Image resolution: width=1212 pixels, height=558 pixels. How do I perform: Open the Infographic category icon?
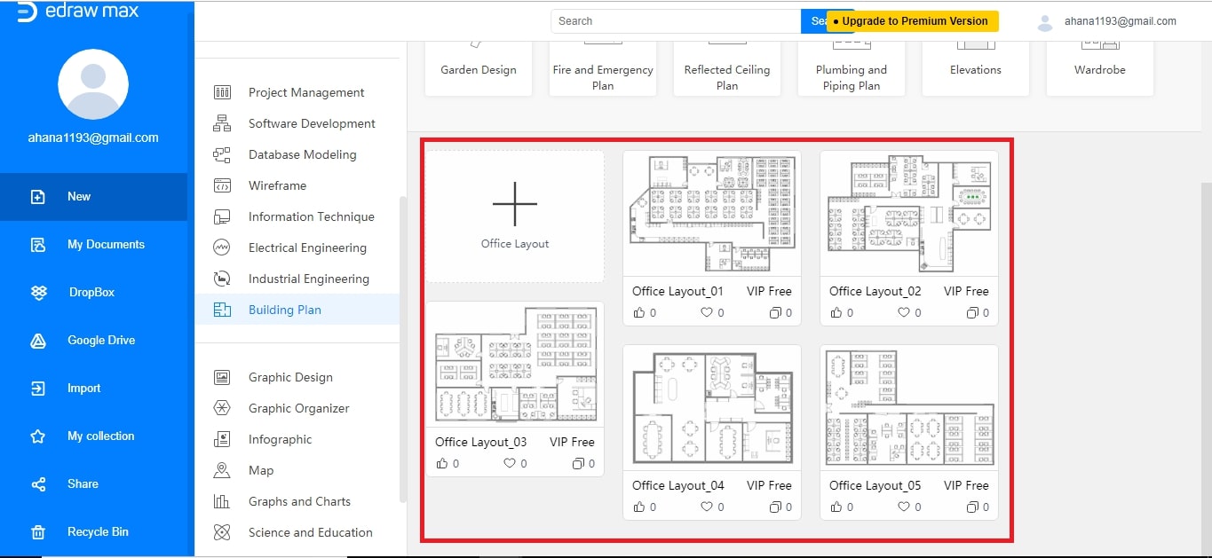pyautogui.click(x=221, y=439)
